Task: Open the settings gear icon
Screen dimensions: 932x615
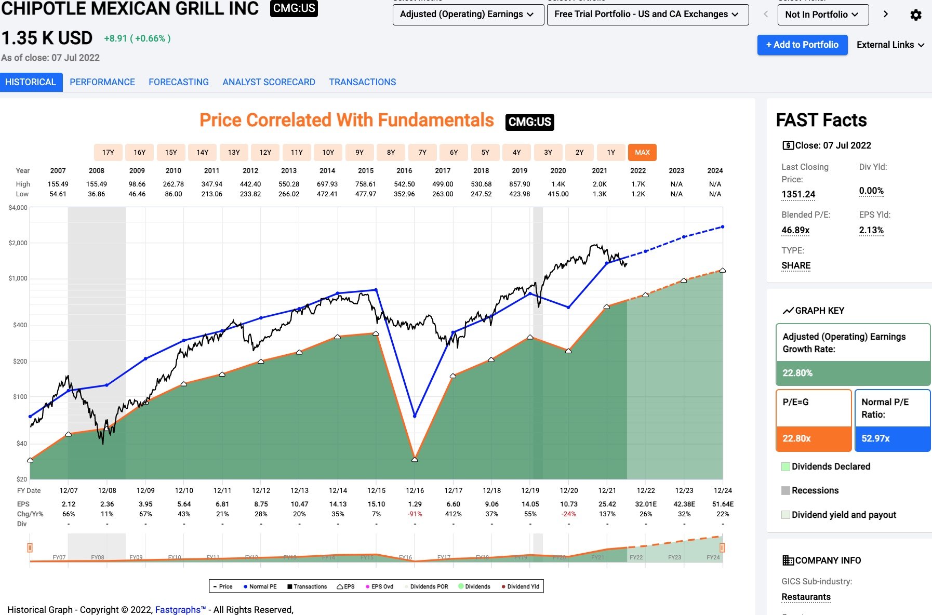Action: pyautogui.click(x=916, y=15)
